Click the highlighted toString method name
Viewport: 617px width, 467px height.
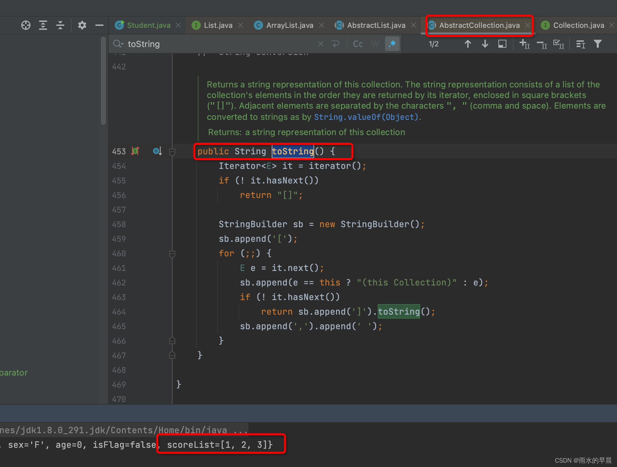click(293, 151)
